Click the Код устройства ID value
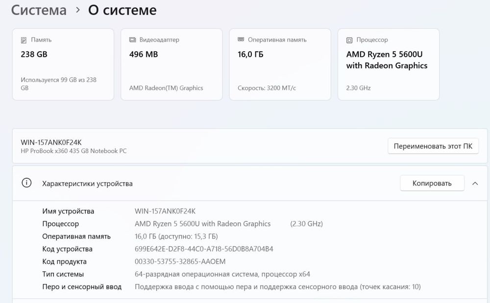490x303 pixels. 204,249
